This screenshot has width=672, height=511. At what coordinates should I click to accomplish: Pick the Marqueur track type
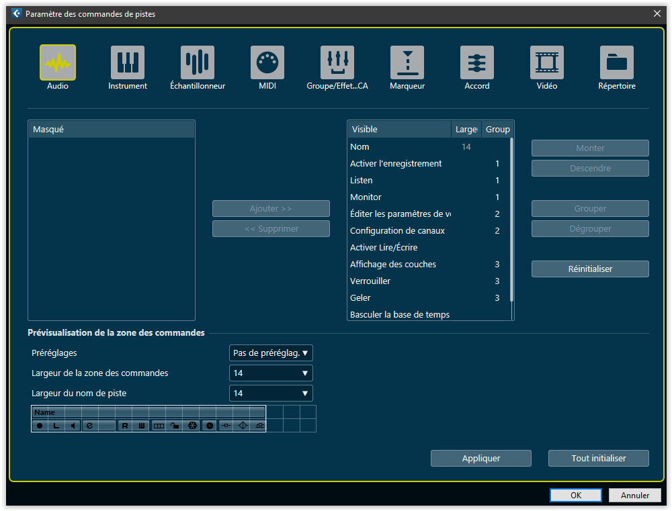[x=407, y=62]
